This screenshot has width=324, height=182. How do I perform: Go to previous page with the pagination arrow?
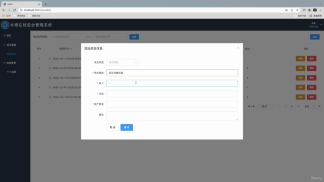(x=279, y=107)
